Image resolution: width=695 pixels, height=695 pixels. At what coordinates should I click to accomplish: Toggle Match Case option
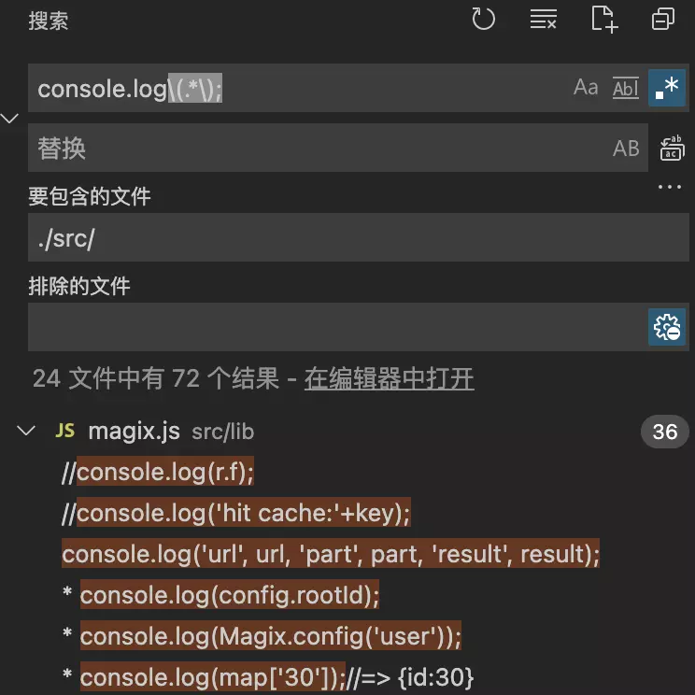click(586, 87)
